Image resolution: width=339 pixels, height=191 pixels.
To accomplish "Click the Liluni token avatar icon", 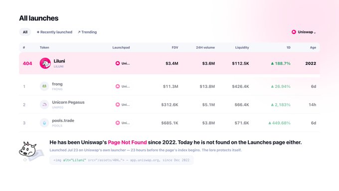I will coord(45,63).
